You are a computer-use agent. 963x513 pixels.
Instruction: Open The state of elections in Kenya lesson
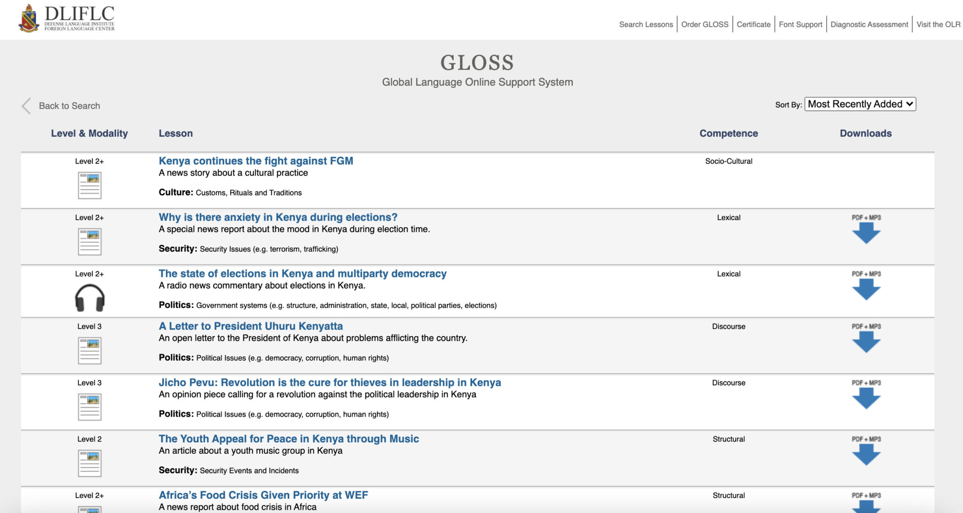(302, 274)
